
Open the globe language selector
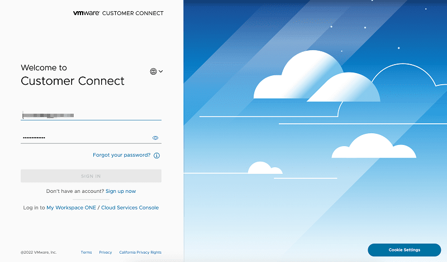[153, 71]
